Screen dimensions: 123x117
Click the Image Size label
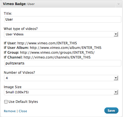[x=13, y=87]
